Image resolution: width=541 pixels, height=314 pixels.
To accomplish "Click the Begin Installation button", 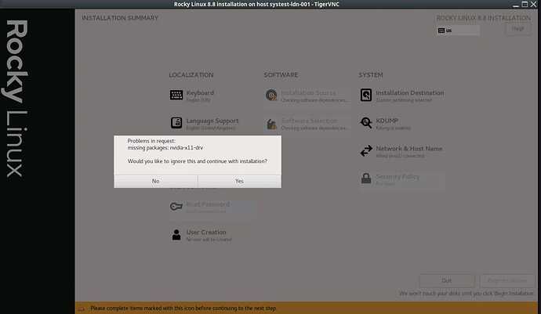I will [507, 280].
